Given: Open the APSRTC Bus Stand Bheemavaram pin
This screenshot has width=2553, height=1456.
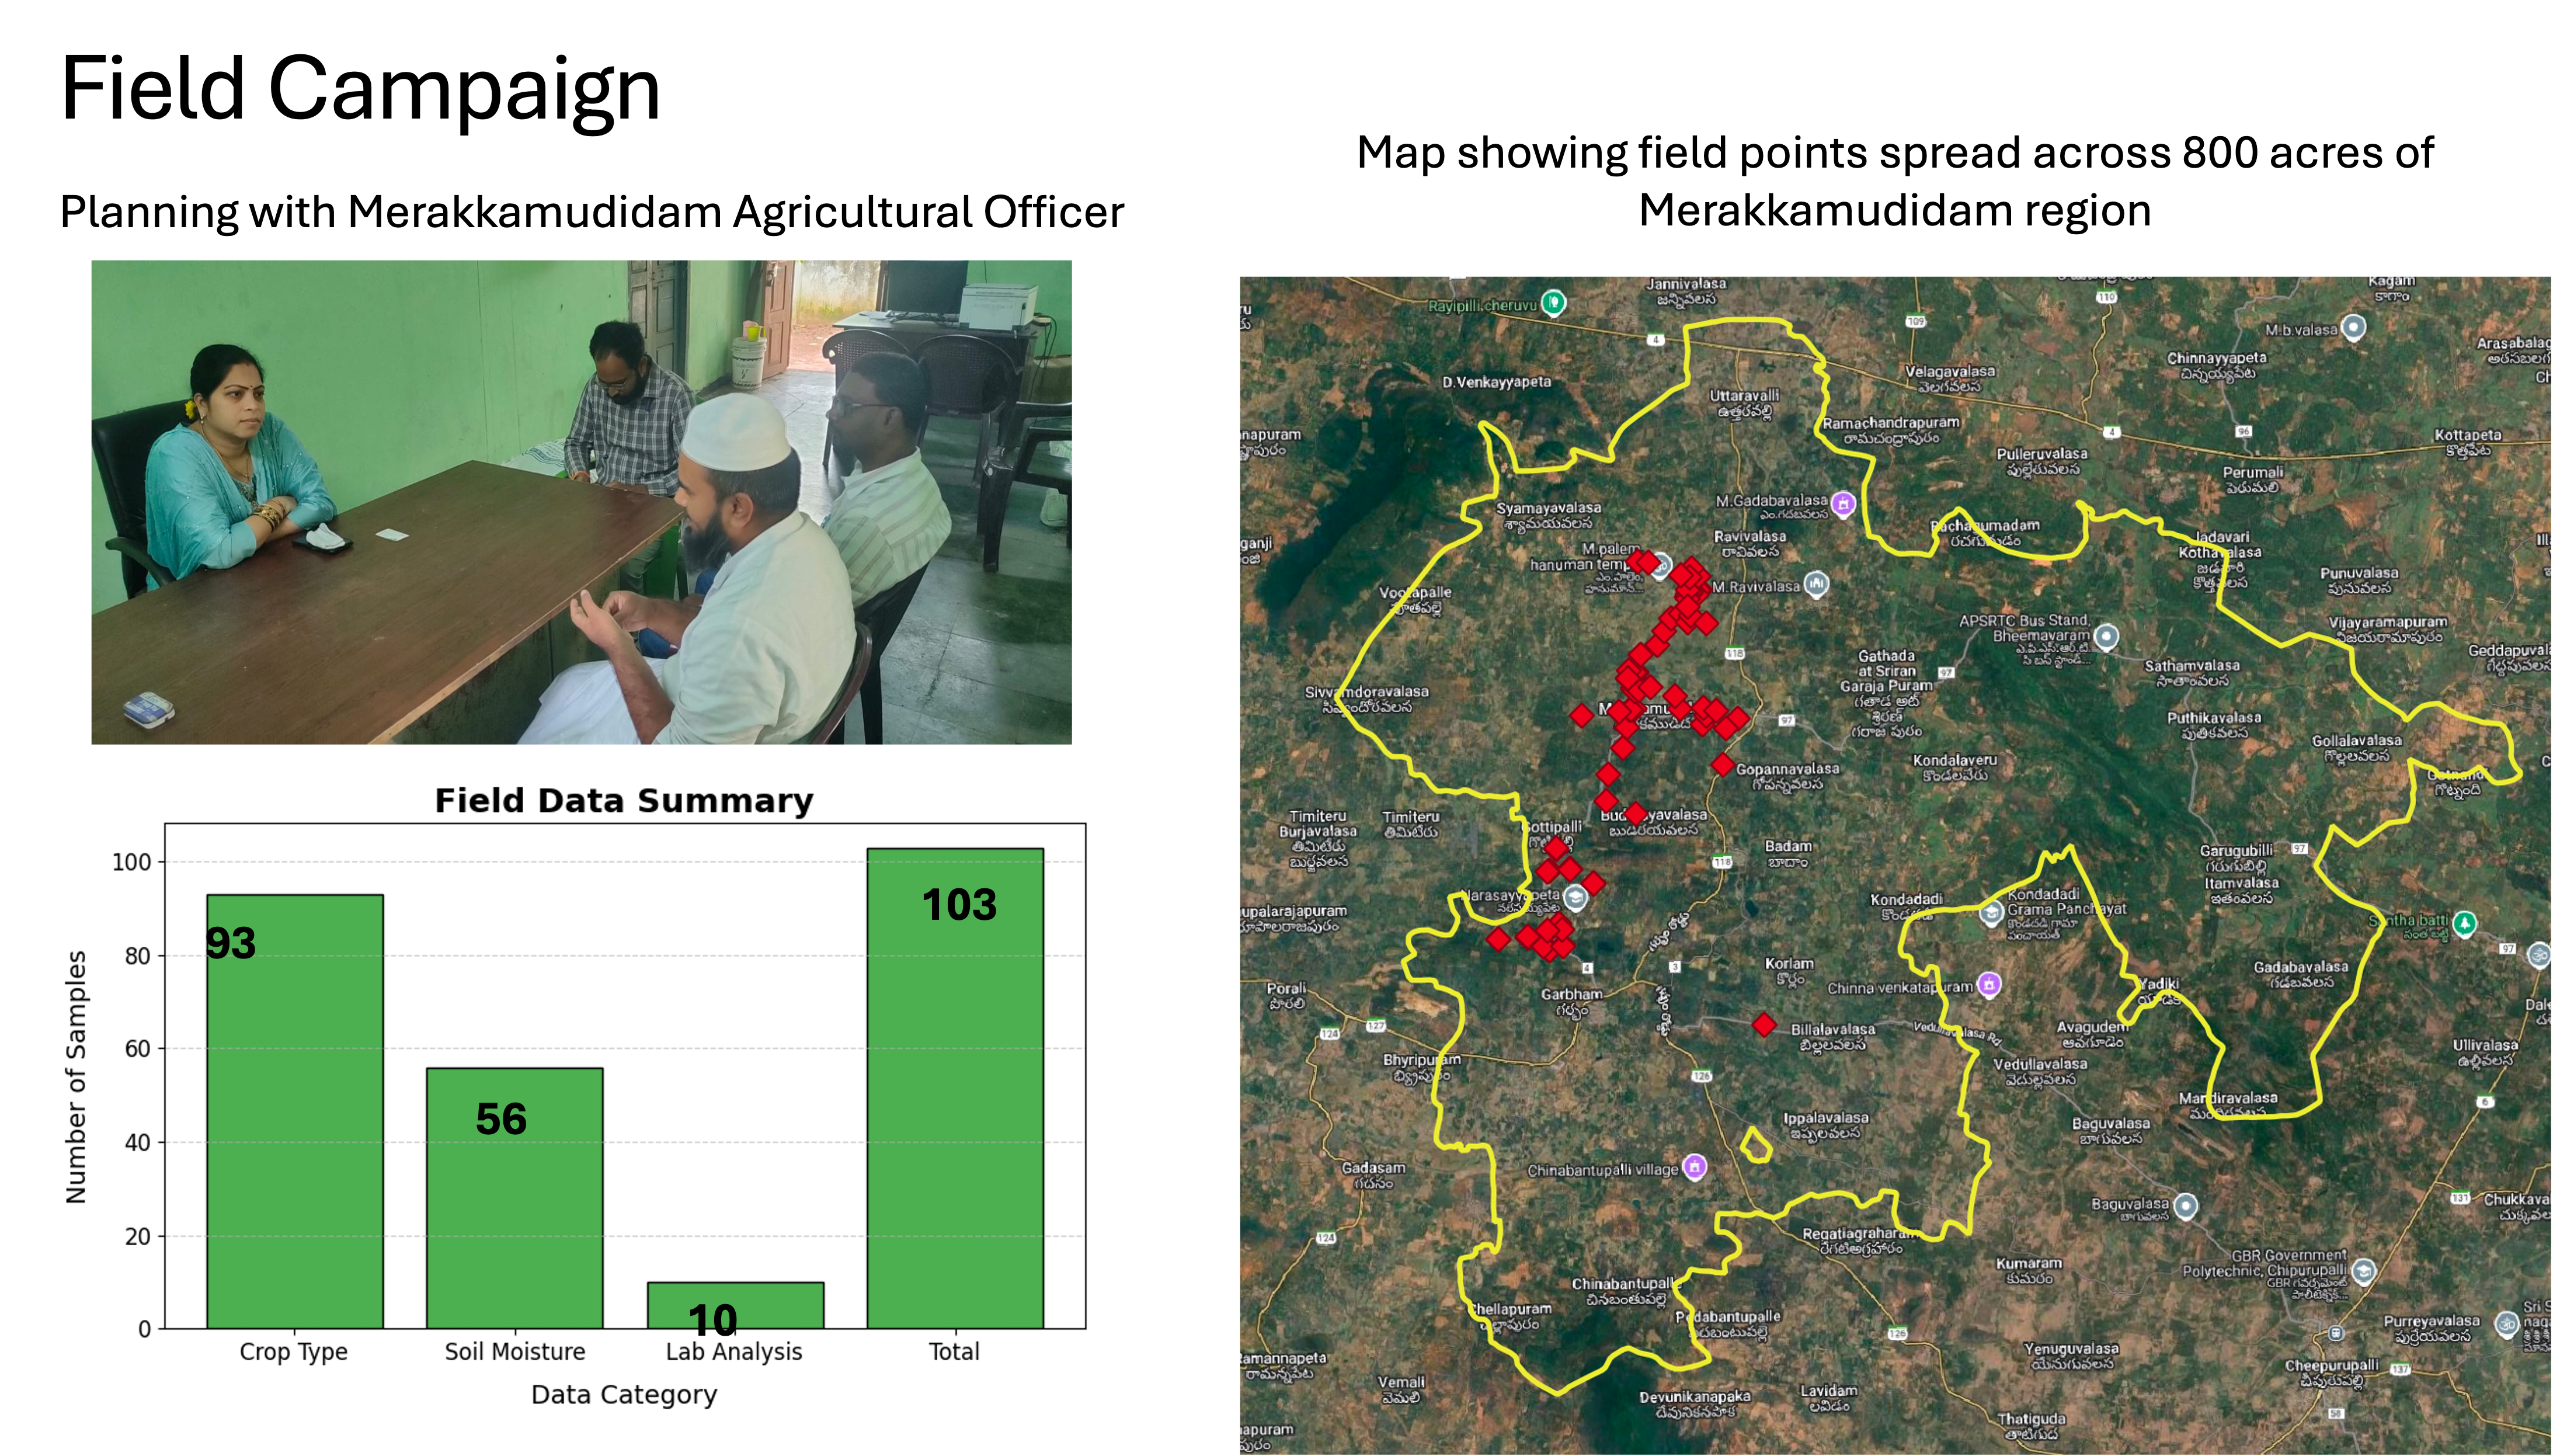Looking at the screenshot, I should coord(2106,636).
